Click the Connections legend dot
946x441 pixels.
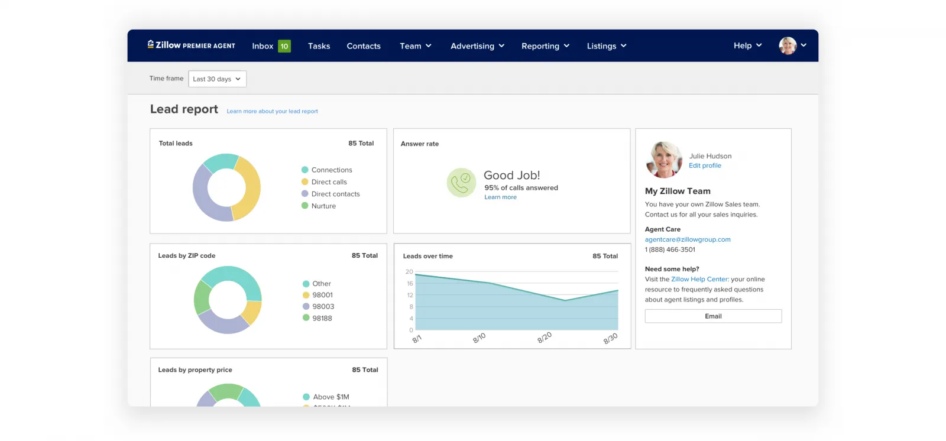tap(305, 170)
